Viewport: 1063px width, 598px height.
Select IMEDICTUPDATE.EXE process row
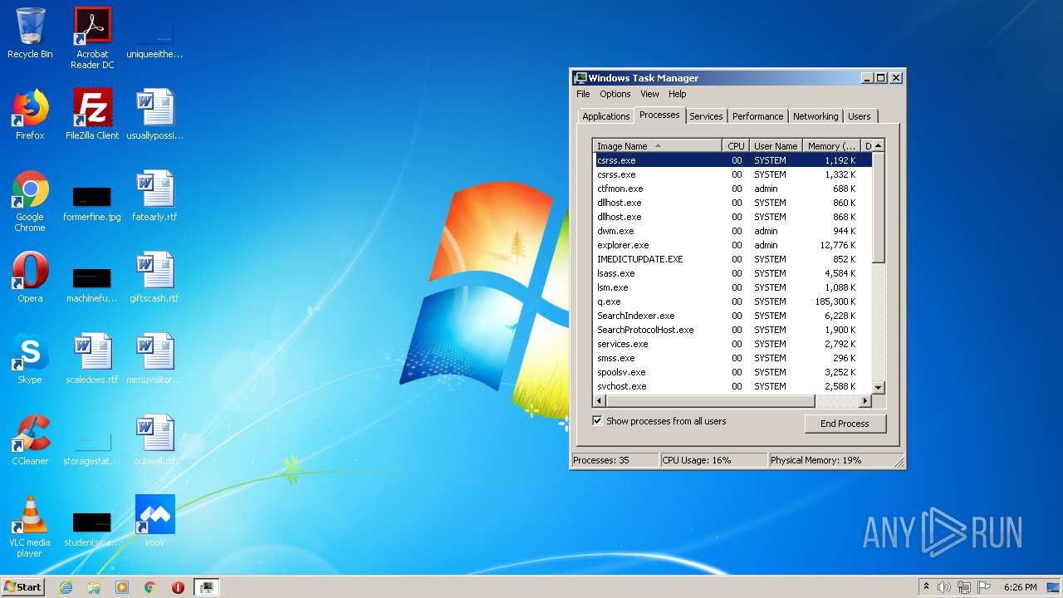pos(732,259)
